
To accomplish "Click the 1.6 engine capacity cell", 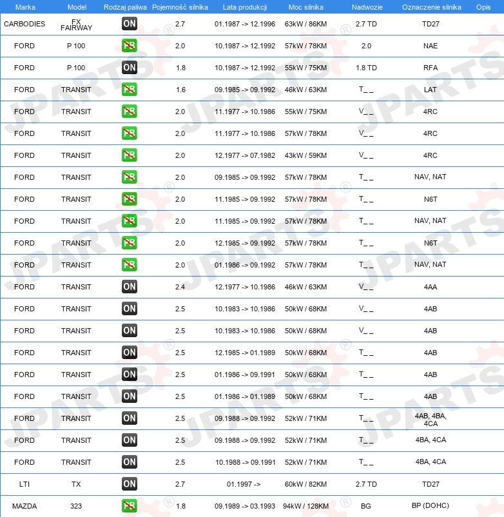I will pos(180,90).
